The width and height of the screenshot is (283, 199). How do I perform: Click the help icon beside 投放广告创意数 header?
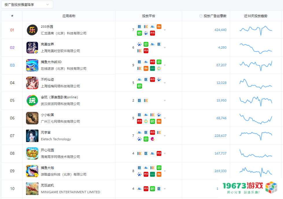(x=200, y=16)
